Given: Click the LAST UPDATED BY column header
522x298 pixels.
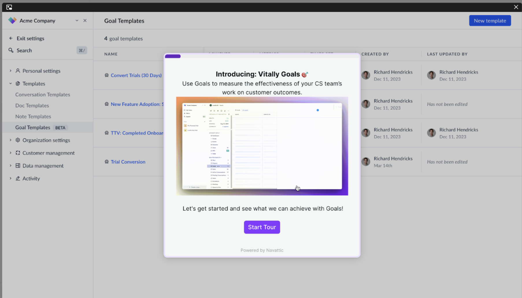Looking at the screenshot, I should point(447,54).
